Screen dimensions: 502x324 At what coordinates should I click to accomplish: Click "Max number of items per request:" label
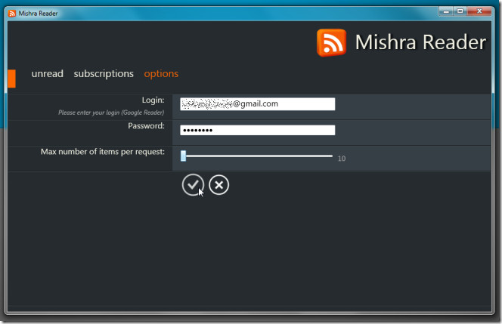103,152
